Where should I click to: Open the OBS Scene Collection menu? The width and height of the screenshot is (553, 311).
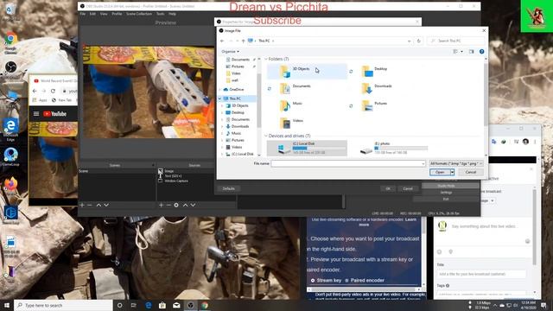pos(139,14)
